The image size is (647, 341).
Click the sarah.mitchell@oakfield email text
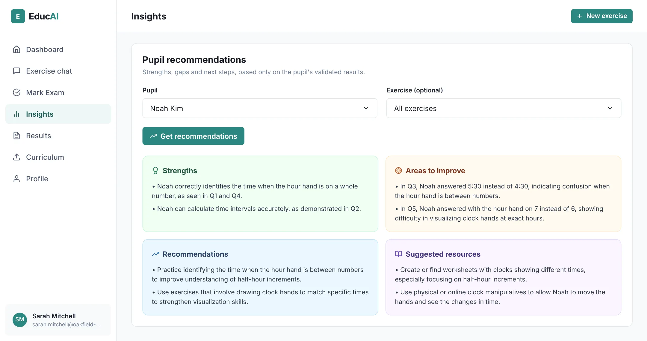coord(66,324)
